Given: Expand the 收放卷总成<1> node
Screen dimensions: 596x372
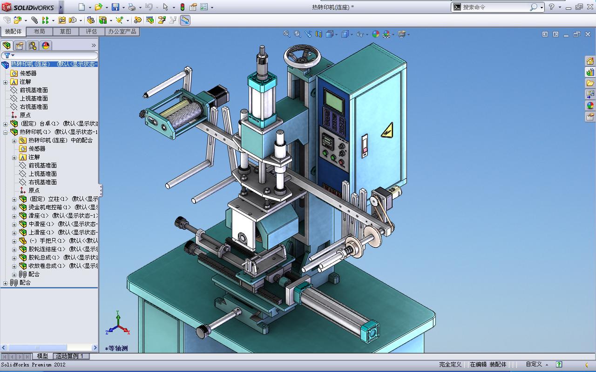Looking at the screenshot, I should [14, 266].
